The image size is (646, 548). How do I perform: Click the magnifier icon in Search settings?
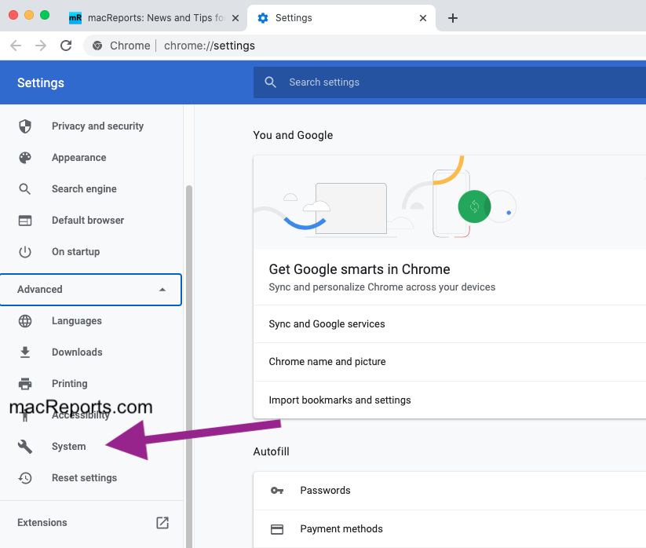coord(270,82)
